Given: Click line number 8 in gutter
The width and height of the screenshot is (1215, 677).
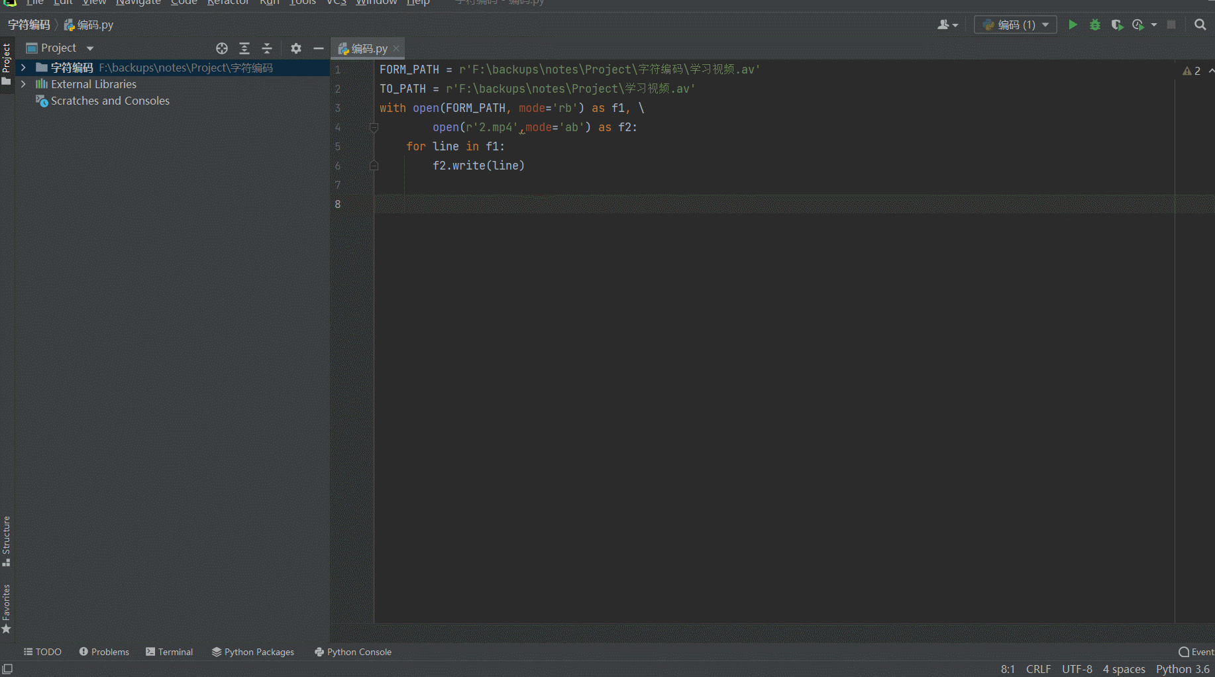Looking at the screenshot, I should 338,204.
